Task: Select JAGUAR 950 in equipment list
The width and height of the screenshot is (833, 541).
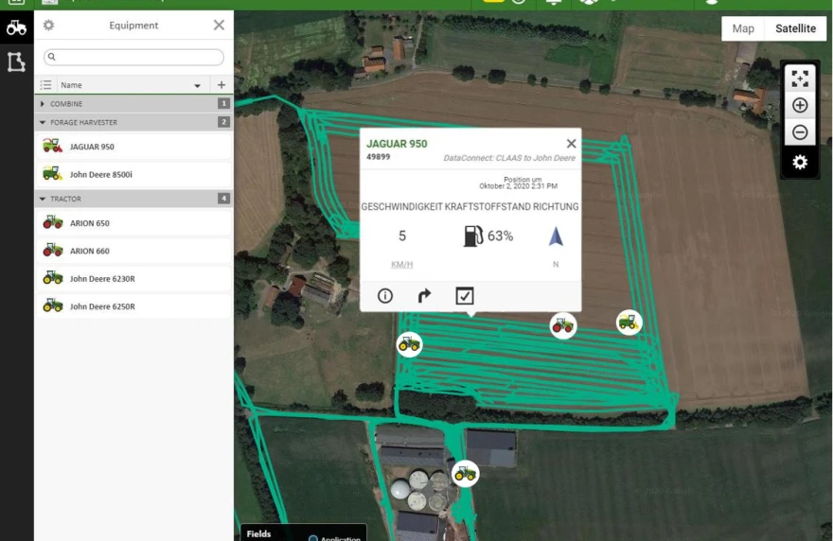Action: click(133, 147)
